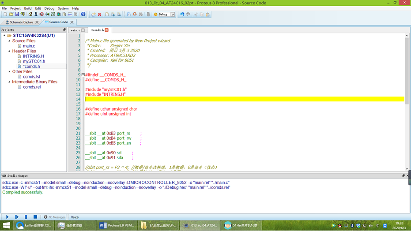The image size is (411, 231).
Task: Collapse the Source Files folder
Action: coord(9,41)
